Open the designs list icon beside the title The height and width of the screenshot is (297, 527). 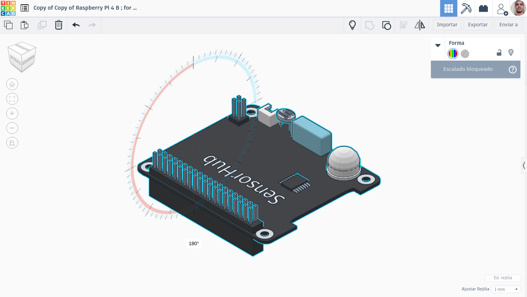tap(24, 8)
